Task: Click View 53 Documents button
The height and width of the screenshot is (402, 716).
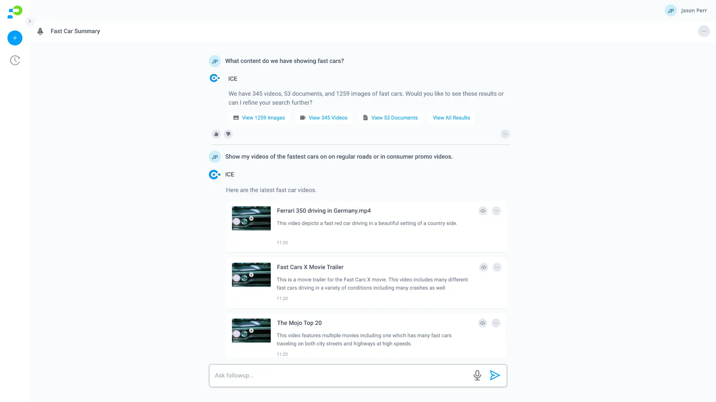Action: point(390,118)
